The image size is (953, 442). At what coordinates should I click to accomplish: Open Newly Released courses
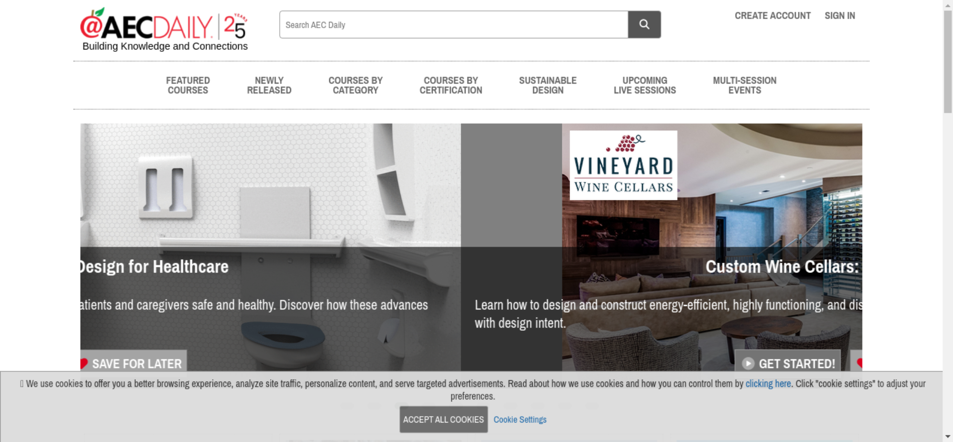(269, 85)
